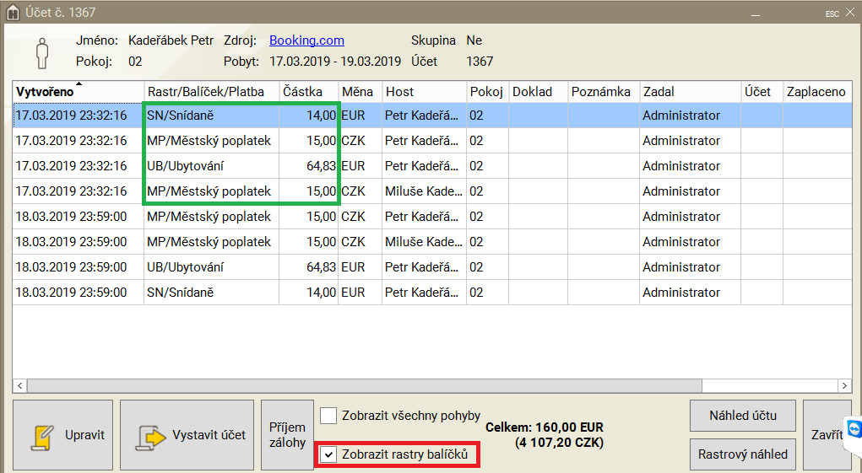Enable the Zobrazit všechny pohyby checkbox
Image resolution: width=862 pixels, height=473 pixels.
[x=328, y=415]
